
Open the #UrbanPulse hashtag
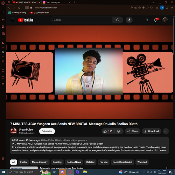point(48,140)
